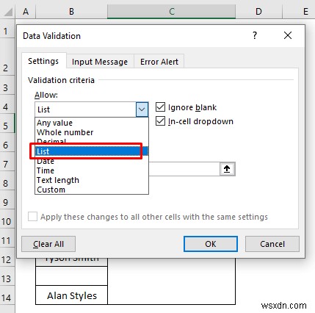Toggle the Ignore blank checkbox
The height and width of the screenshot is (313, 315).
(x=160, y=107)
